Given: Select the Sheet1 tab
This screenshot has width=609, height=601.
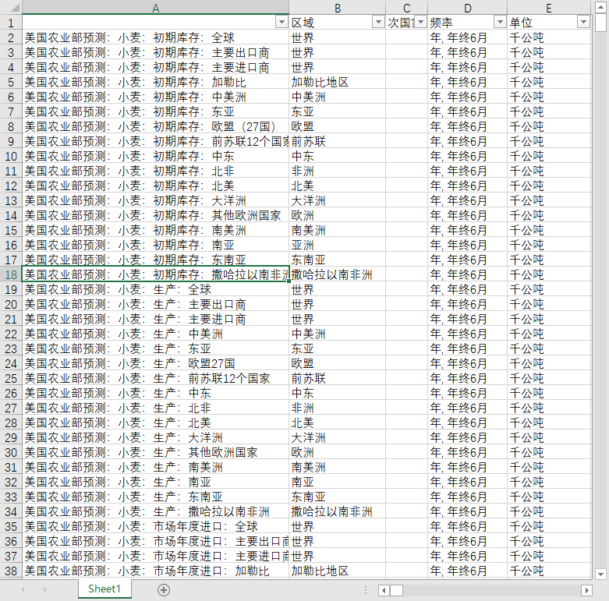Looking at the screenshot, I should pos(104,589).
